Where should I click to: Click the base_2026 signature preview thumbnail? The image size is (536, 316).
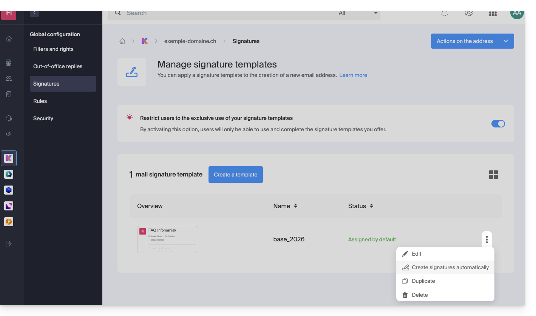click(168, 239)
